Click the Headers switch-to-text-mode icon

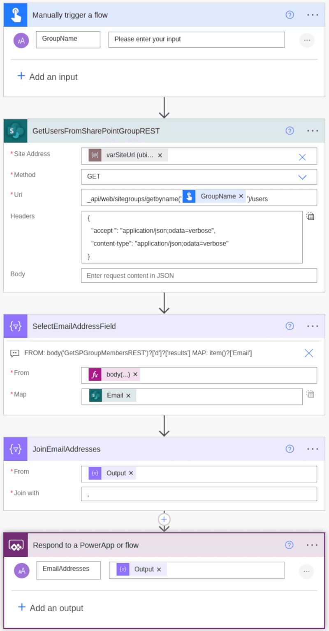(x=310, y=216)
